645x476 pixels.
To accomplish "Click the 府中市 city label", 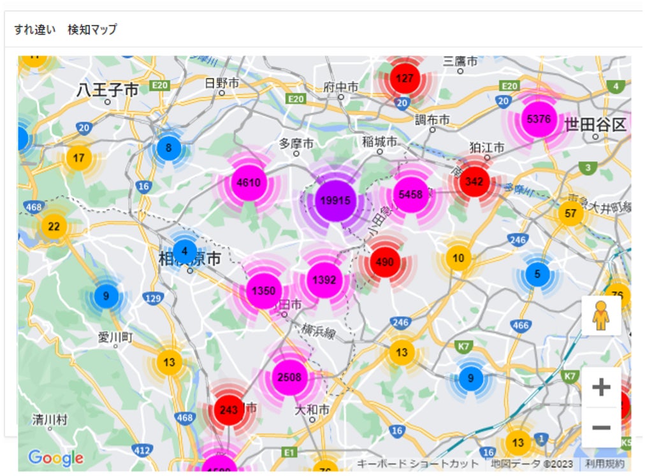I will click(x=340, y=87).
